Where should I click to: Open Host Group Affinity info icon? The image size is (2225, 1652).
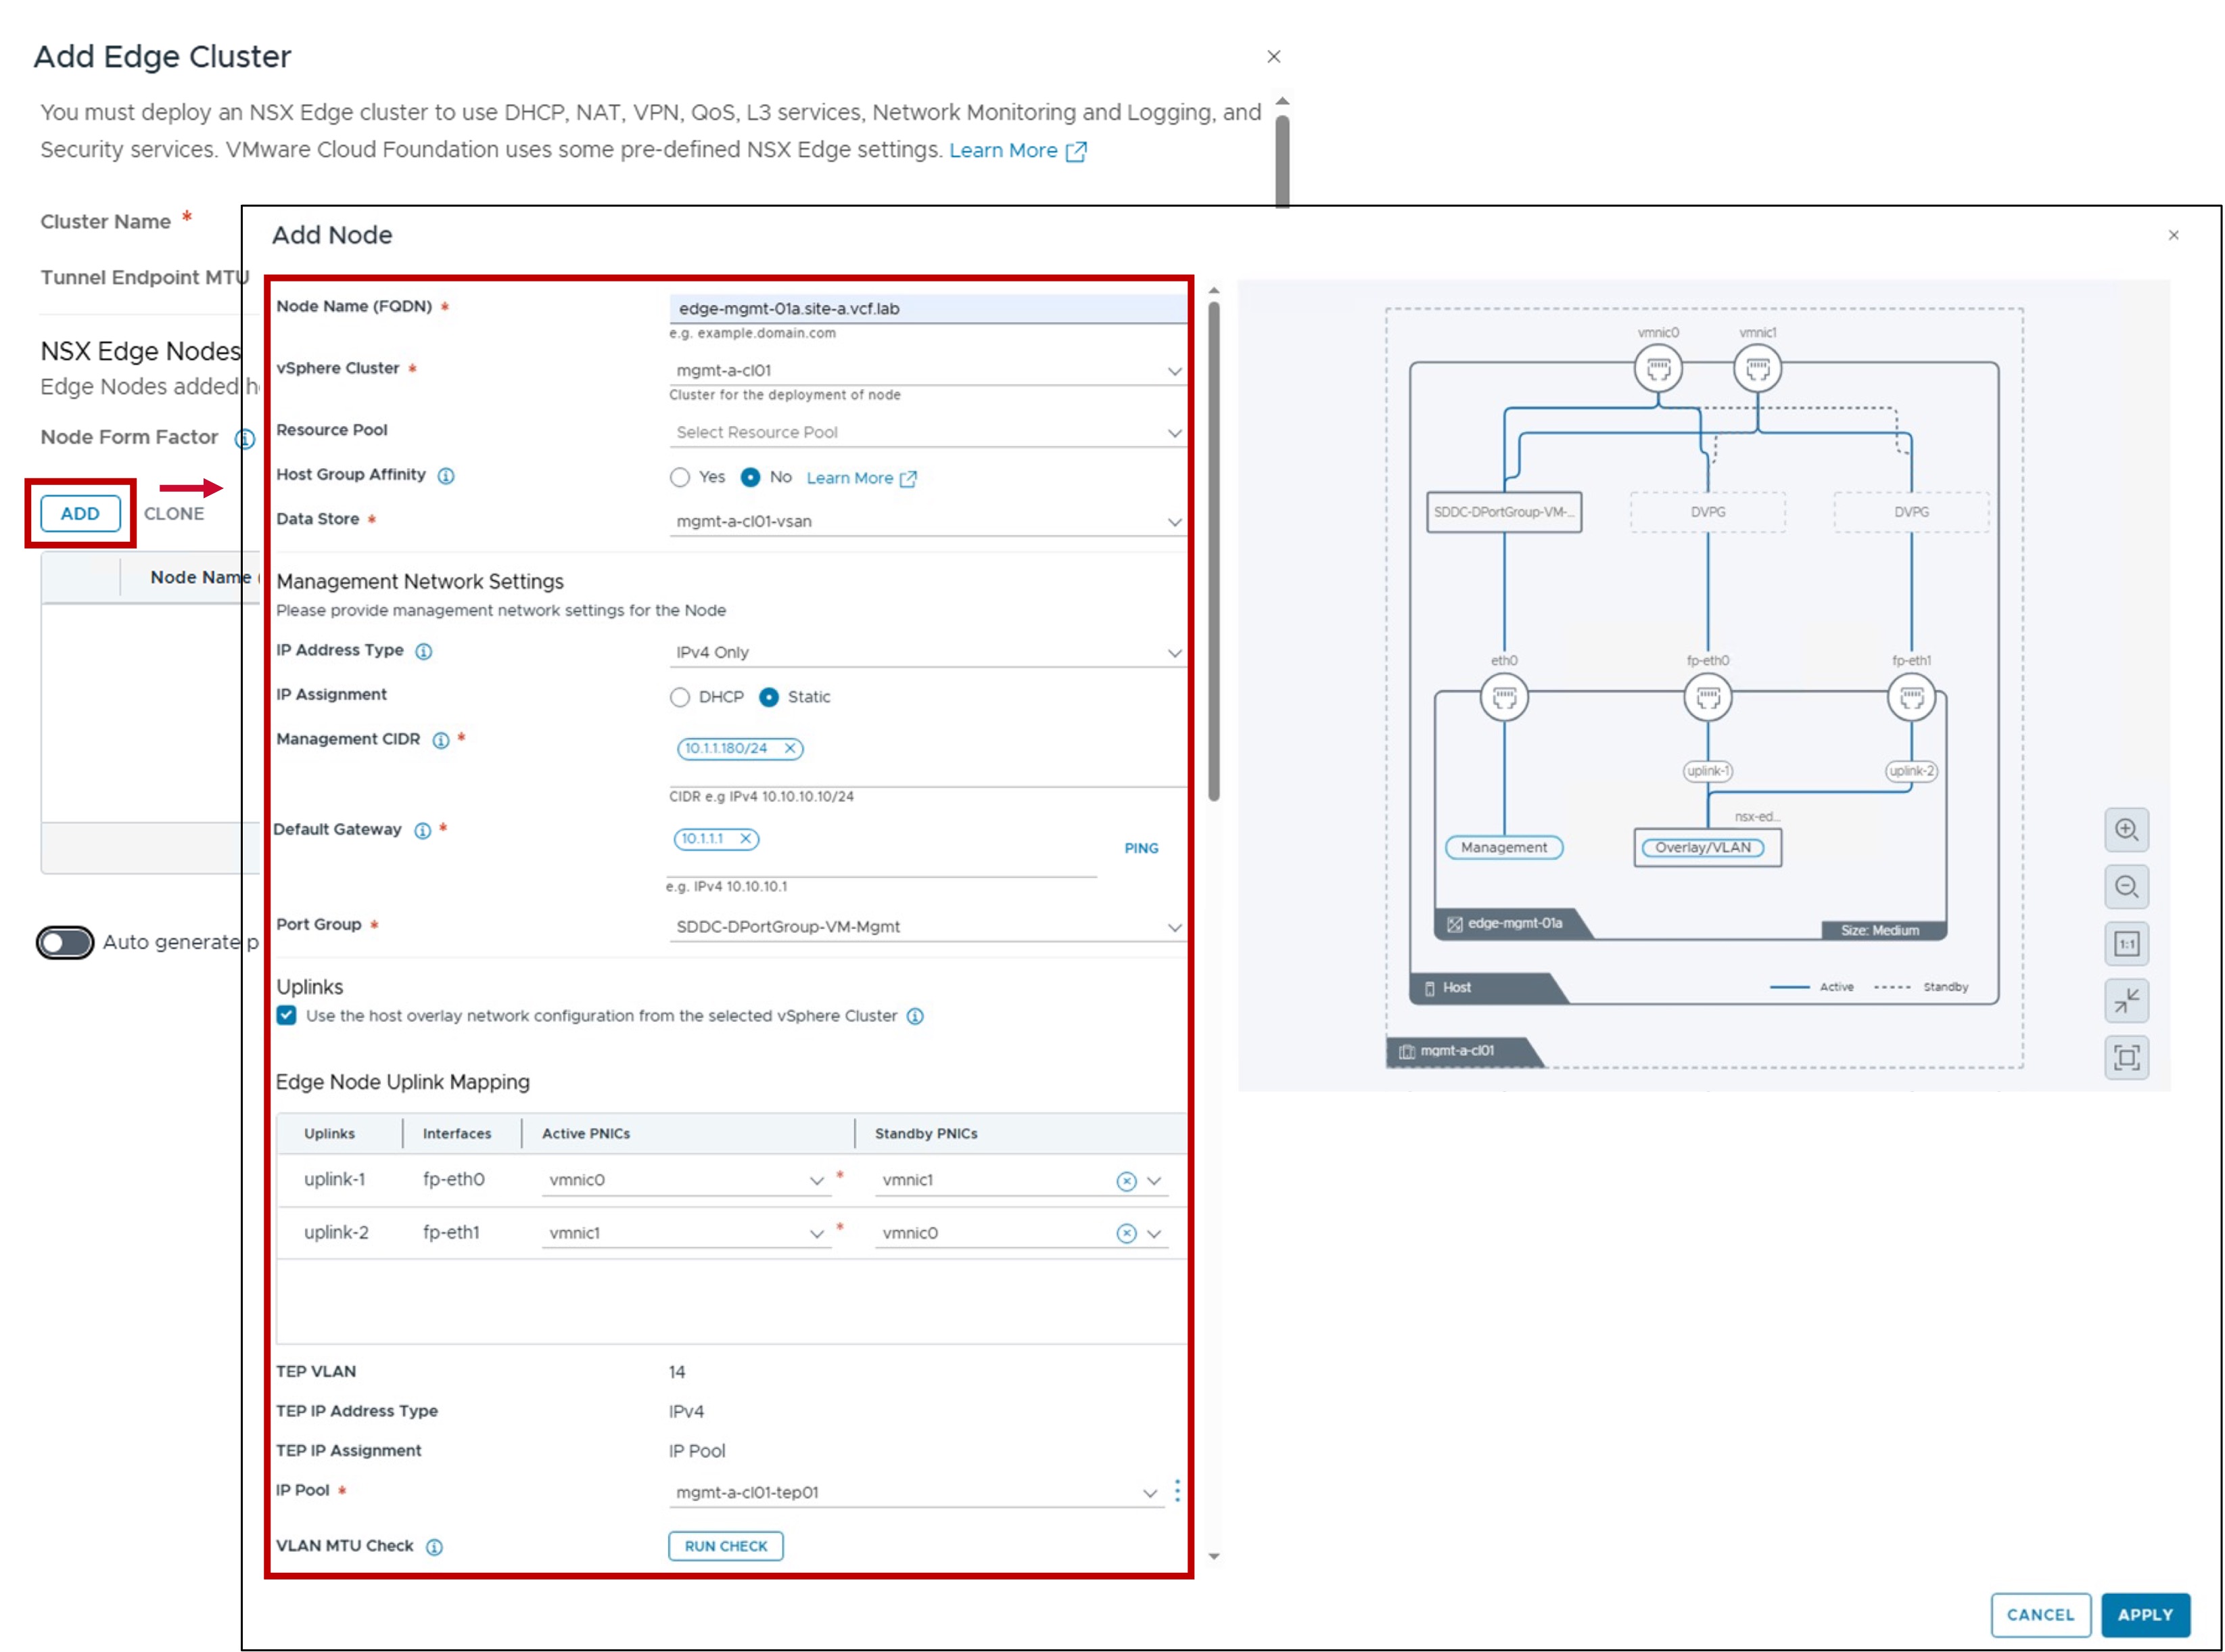pyautogui.click(x=446, y=476)
